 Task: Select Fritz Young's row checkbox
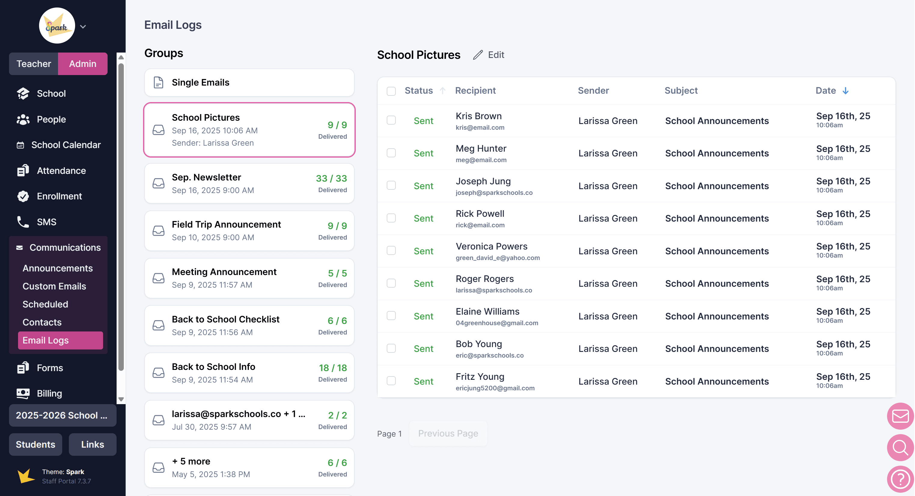391,381
